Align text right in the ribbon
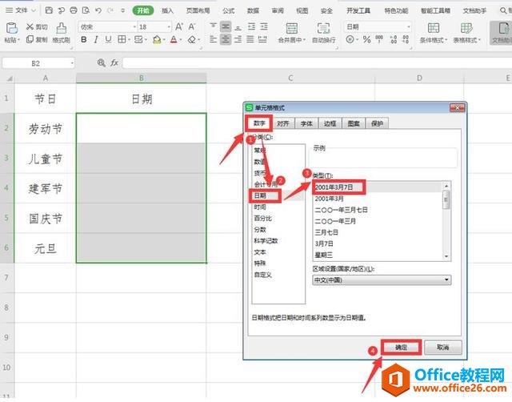 (238, 39)
